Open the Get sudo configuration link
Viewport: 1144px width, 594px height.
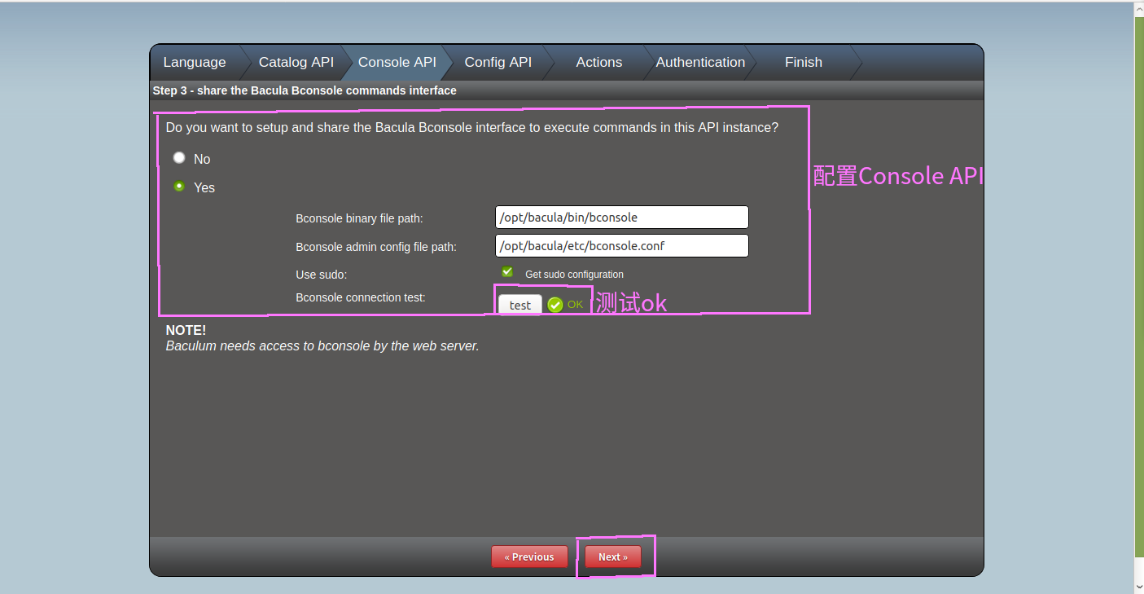[574, 275]
